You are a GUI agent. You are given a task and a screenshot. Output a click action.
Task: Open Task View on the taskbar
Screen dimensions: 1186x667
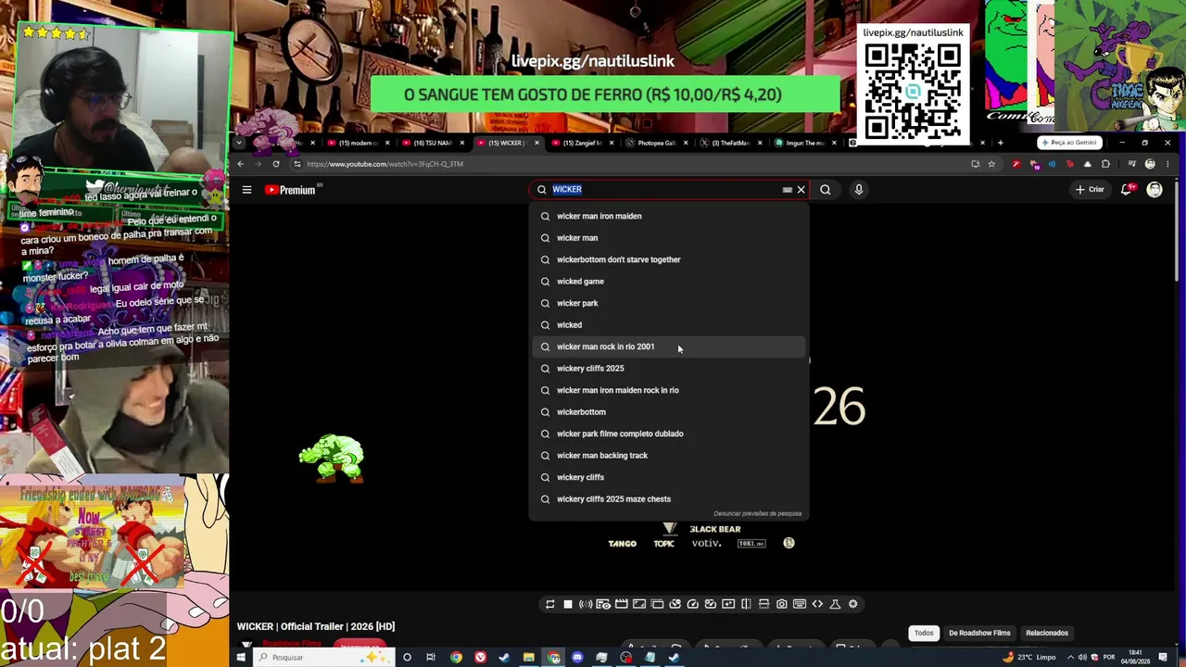431,658
